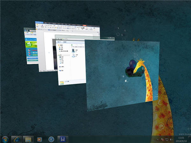Open the blue circular K app icon
The height and width of the screenshot is (143, 191).
pyautogui.click(x=51, y=139)
